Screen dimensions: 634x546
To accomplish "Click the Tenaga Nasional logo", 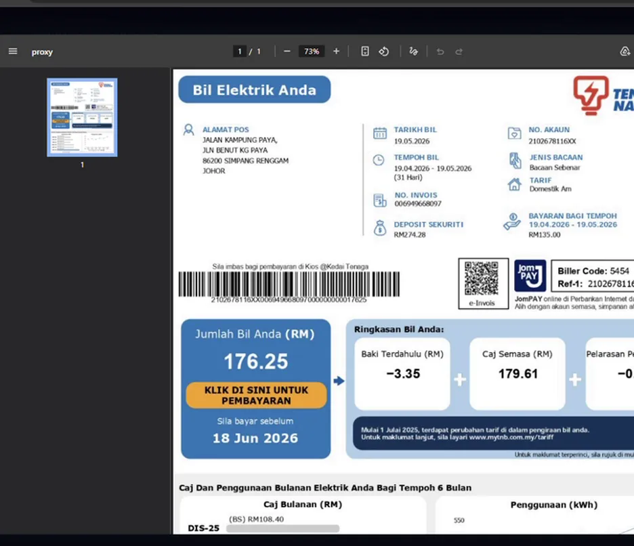I will (x=604, y=96).
